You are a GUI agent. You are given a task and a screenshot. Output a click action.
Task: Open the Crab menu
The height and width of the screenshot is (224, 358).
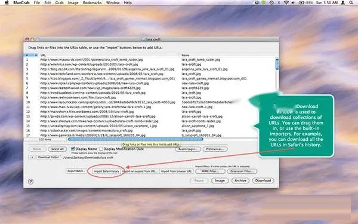pos(59,3)
